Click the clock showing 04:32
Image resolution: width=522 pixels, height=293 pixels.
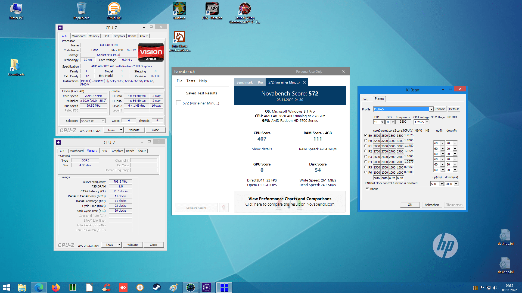point(509,285)
